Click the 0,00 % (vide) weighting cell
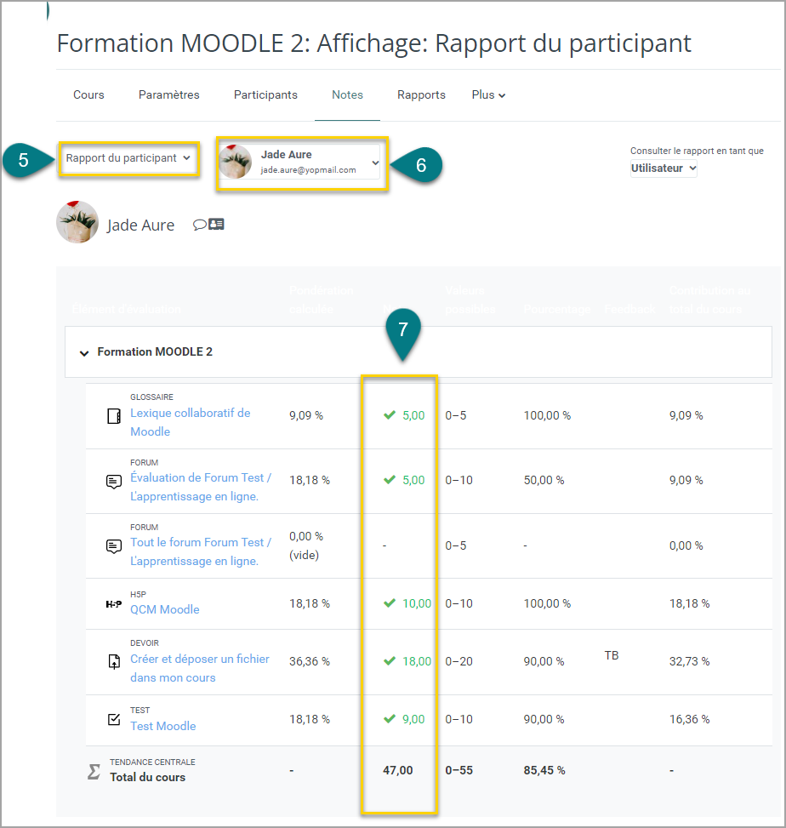This screenshot has width=786, height=828. point(306,545)
